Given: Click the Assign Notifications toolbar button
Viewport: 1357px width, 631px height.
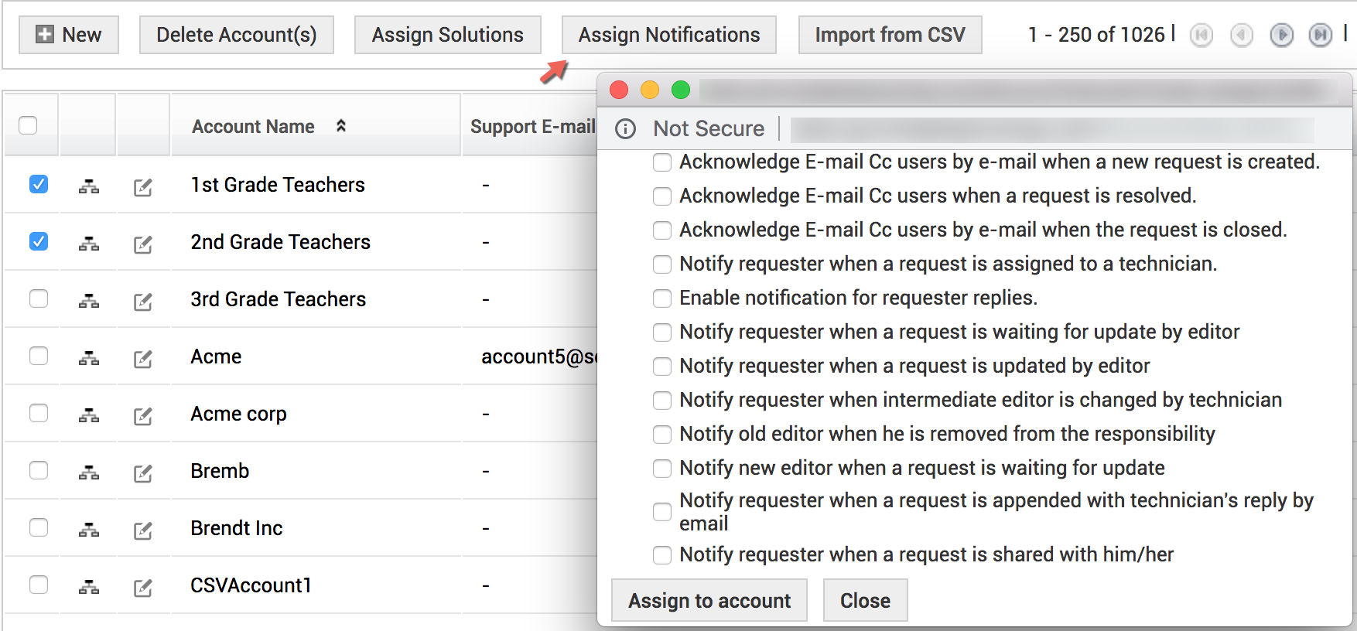Looking at the screenshot, I should point(668,35).
